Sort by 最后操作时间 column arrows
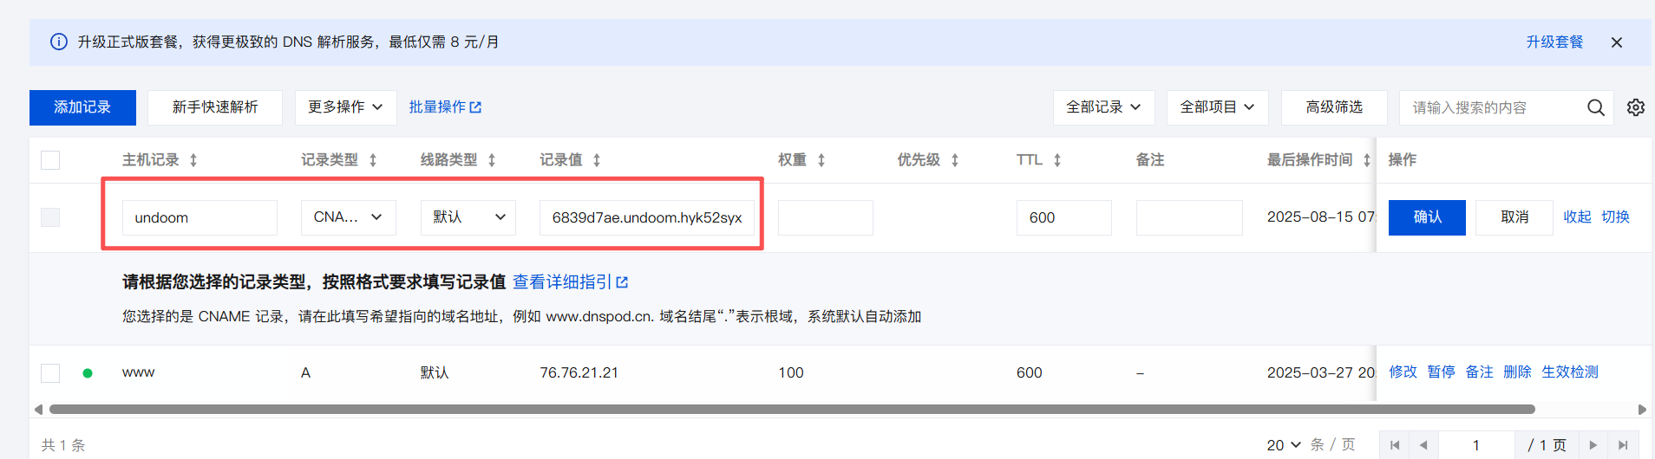 pyautogui.click(x=1367, y=160)
